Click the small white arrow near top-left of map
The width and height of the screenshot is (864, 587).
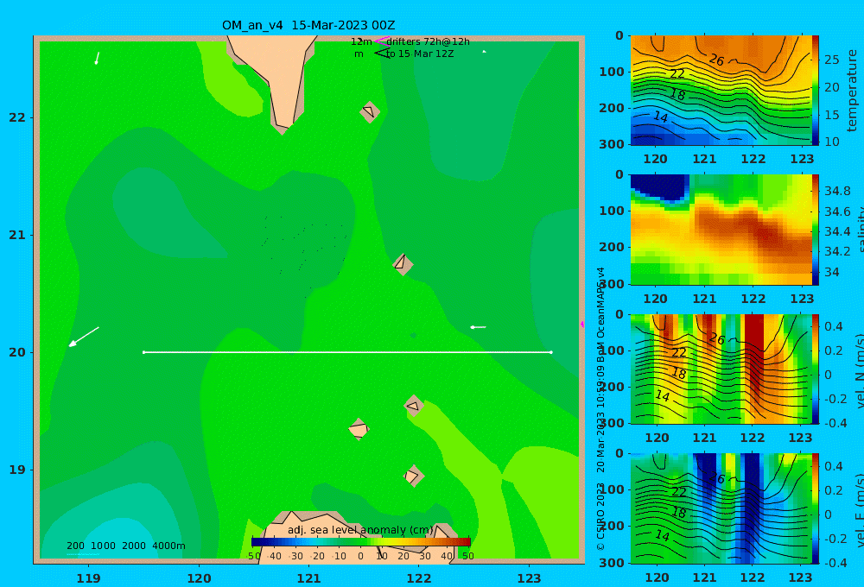[97, 58]
